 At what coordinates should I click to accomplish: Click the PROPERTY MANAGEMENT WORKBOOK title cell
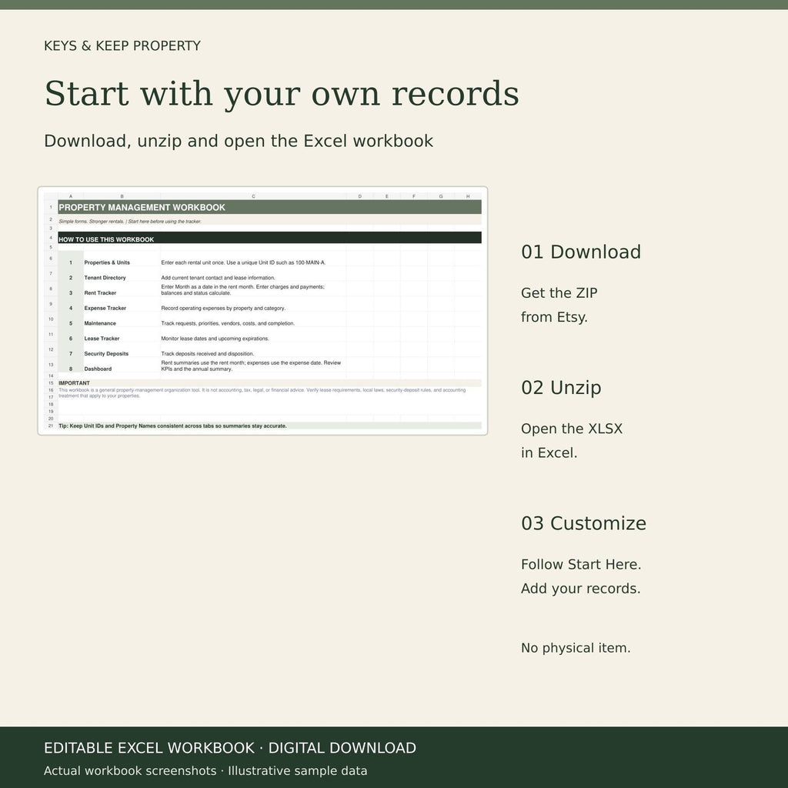point(269,207)
